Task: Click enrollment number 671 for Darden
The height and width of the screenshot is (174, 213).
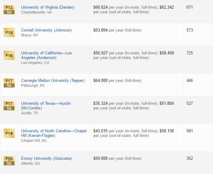Action: tap(190, 7)
